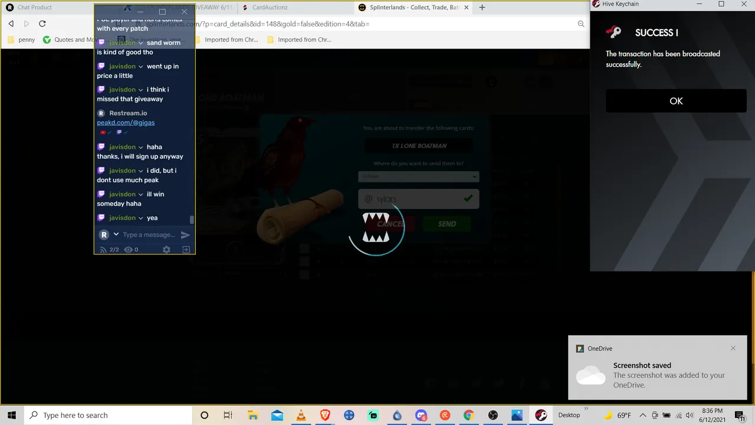This screenshot has height=425, width=755.
Task: Open the penny bookmarks folder
Action: 21,40
